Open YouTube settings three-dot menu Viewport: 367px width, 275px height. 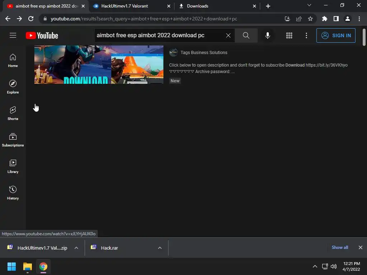pyautogui.click(x=306, y=35)
